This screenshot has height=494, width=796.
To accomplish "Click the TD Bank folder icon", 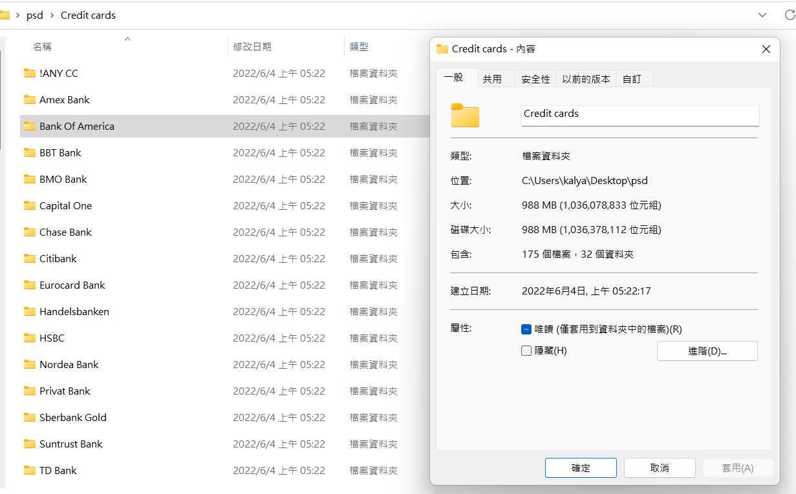I will (x=29, y=470).
